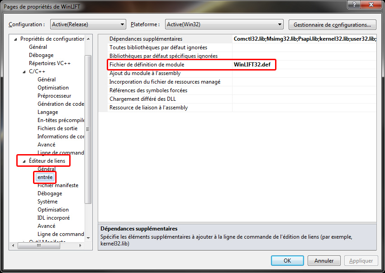Click the tree vertical scrollbar thumb

click(88, 129)
